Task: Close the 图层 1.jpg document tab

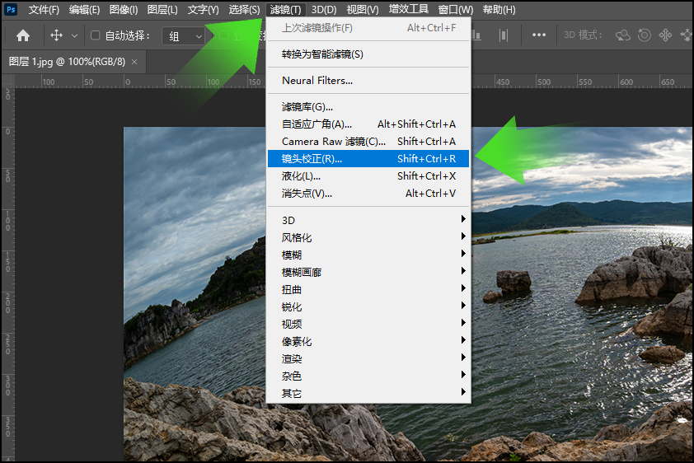Action: (134, 62)
